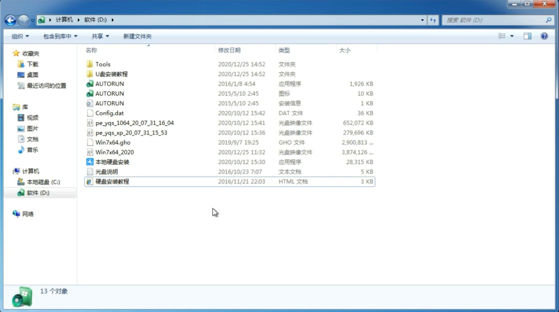Open 本地硬盘安装 application
559x312 pixels.
pos(112,162)
